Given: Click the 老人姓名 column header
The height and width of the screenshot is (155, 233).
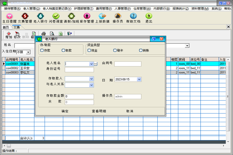Looking at the screenshot, I should point(27,60).
